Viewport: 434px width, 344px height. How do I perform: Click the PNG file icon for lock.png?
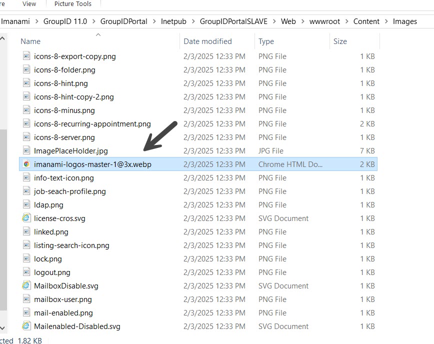click(x=26, y=258)
